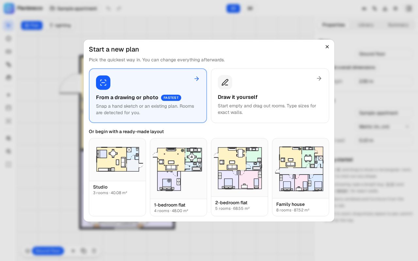Click the pencil icon on Draw it yourself
Image resolution: width=418 pixels, height=261 pixels.
point(225,82)
